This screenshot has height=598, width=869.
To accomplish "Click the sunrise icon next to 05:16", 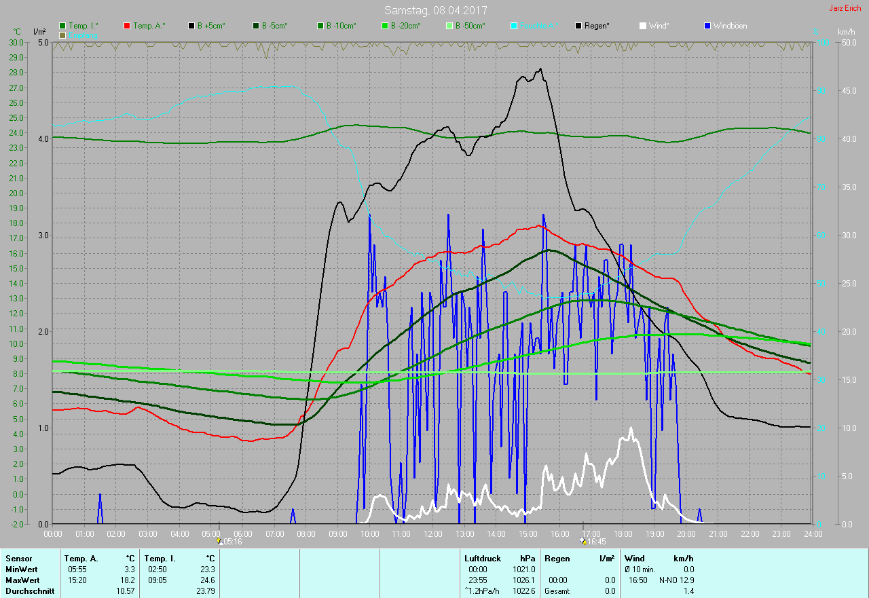I will [219, 541].
